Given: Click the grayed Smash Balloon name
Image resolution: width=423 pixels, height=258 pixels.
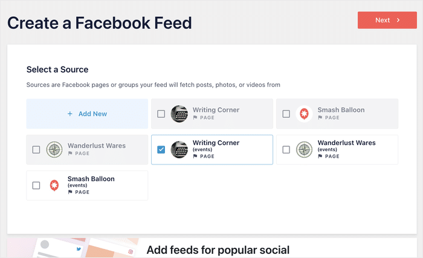Looking at the screenshot, I should (341, 110).
